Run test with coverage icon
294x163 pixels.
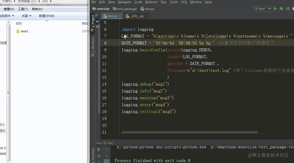point(288,9)
